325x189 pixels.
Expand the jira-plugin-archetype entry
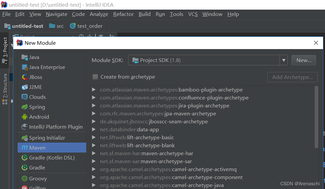pyautogui.click(x=94, y=105)
